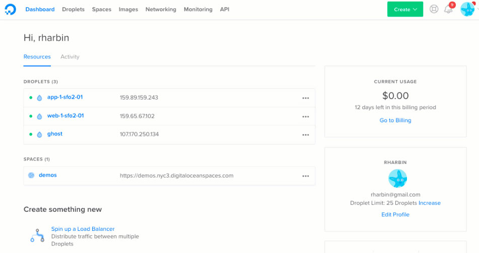Click green status dot for web-1-sfo2-01

(x=31, y=116)
